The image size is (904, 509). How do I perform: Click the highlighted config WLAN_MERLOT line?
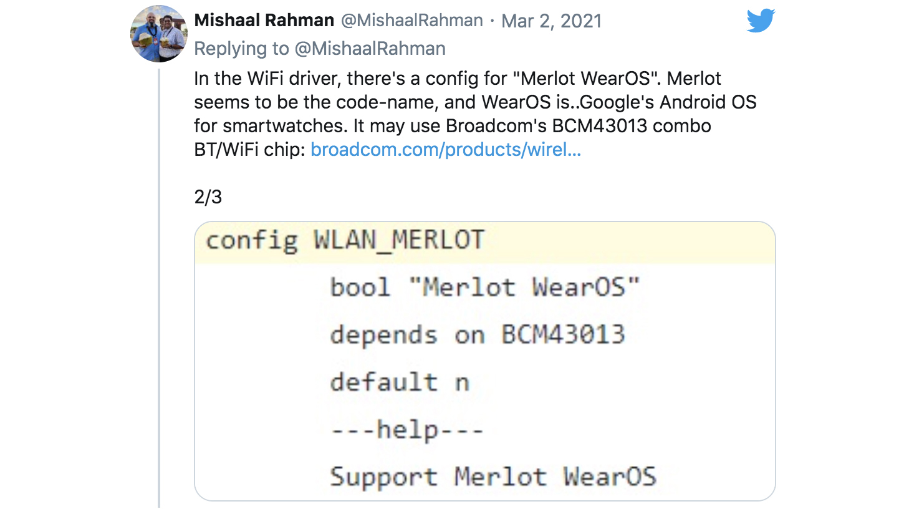[x=345, y=241]
